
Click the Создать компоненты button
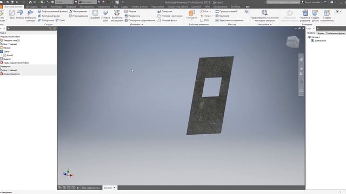[x=327, y=16]
